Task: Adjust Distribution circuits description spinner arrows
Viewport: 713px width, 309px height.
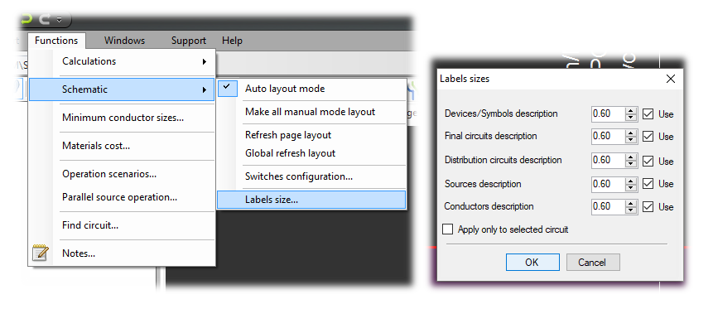Action: click(x=631, y=160)
